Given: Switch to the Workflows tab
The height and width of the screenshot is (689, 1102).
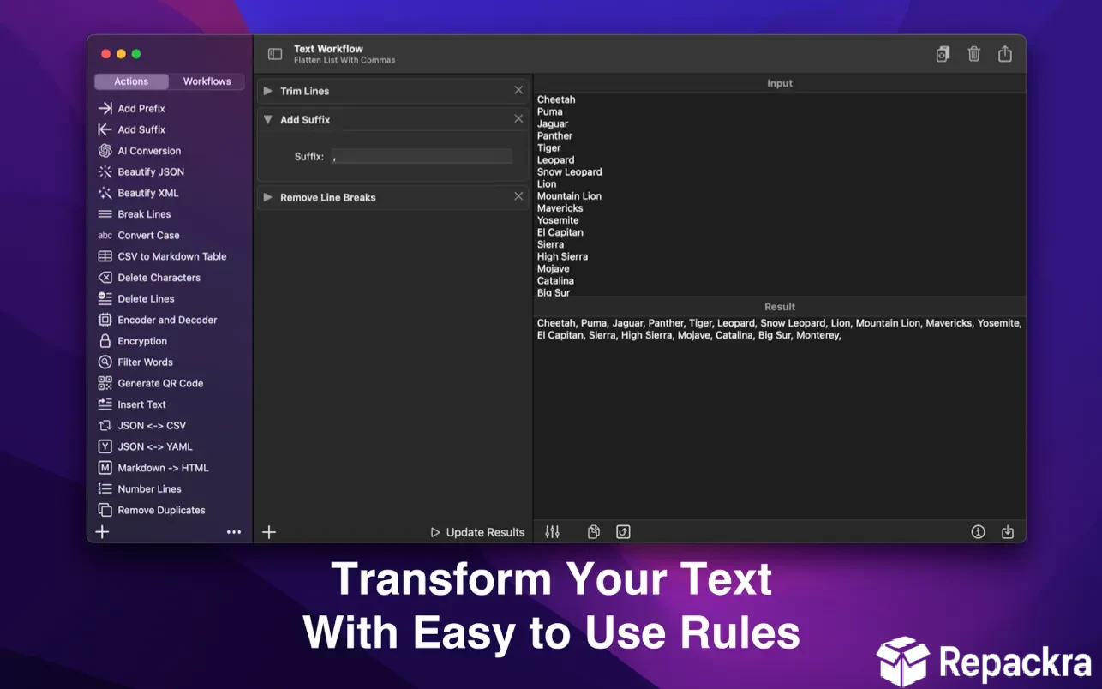Looking at the screenshot, I should (207, 81).
